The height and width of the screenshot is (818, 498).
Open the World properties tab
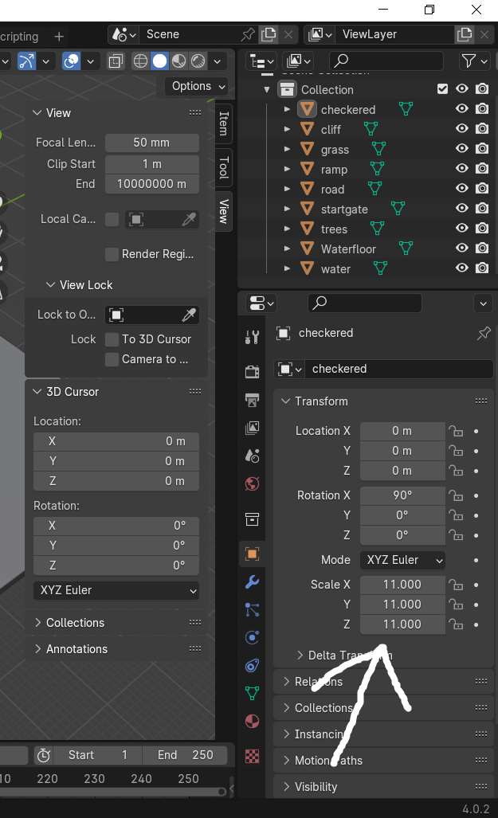click(252, 483)
